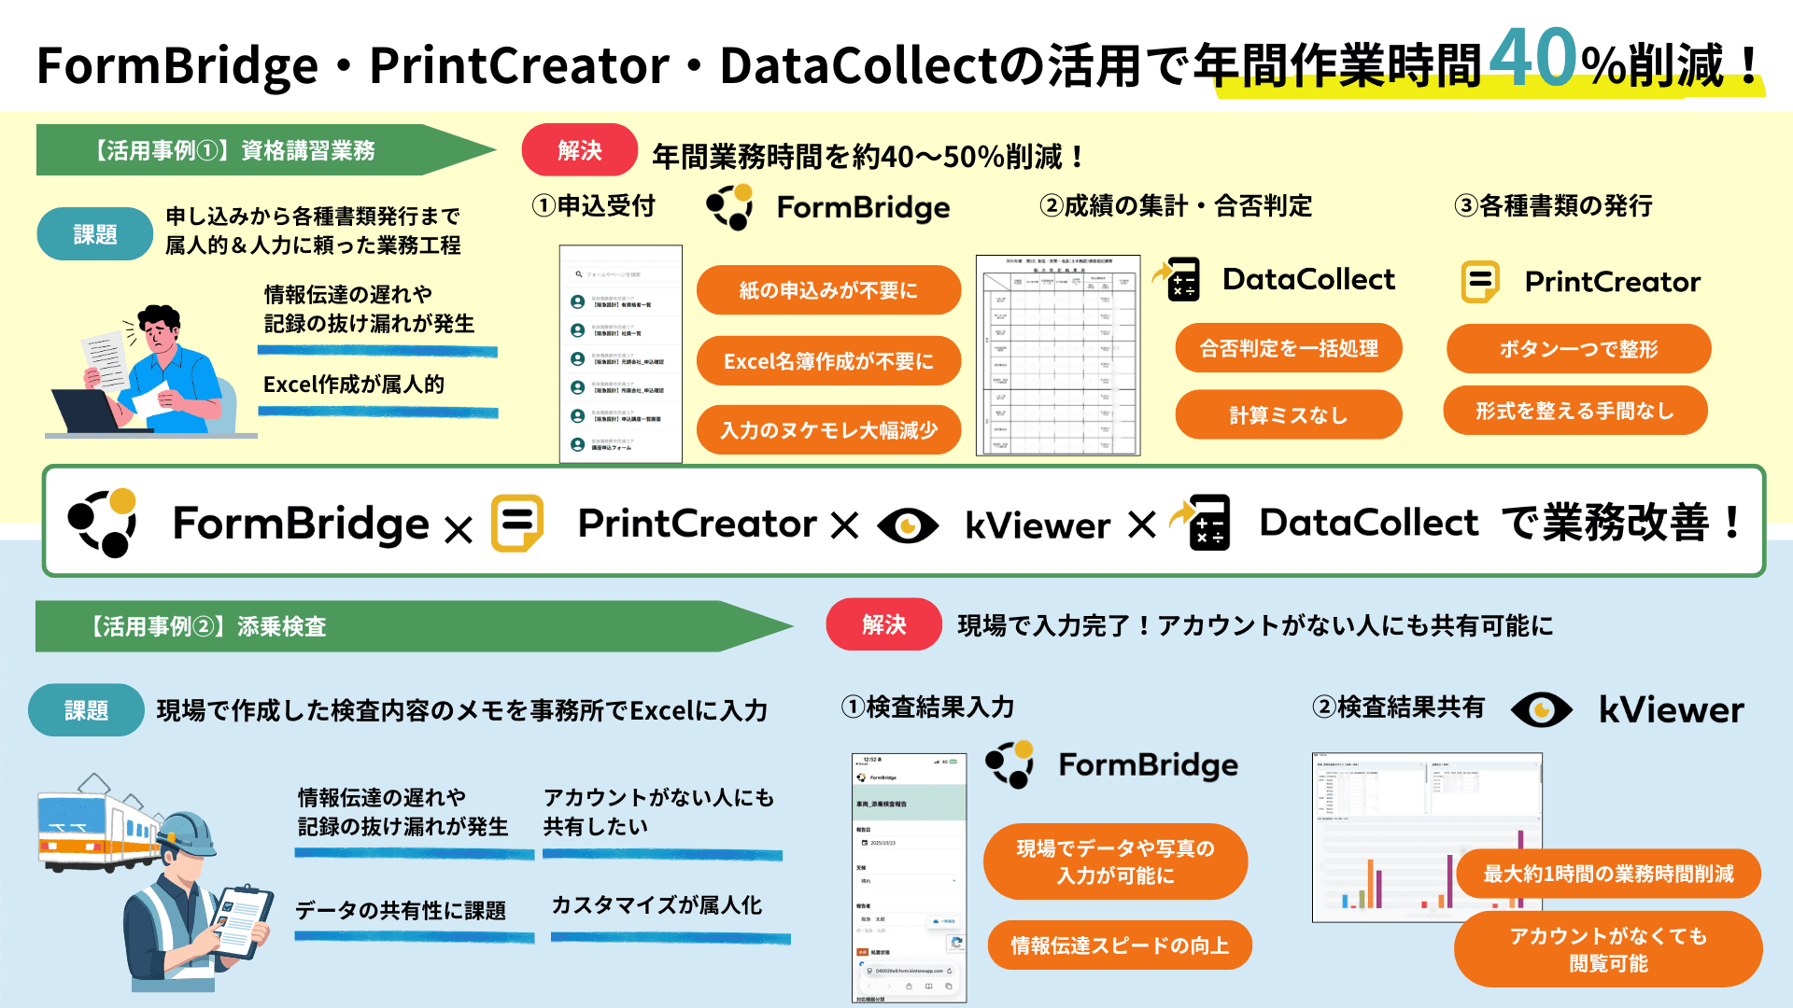Click the PrintCreator icon under ③各種書類の発行
Image resolution: width=1793 pixels, height=1008 pixels.
tap(1480, 281)
